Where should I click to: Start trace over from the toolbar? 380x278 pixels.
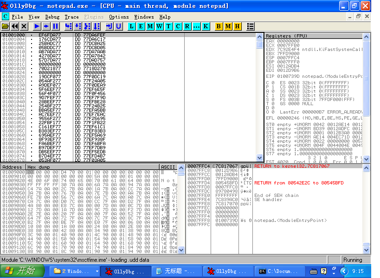97,26
